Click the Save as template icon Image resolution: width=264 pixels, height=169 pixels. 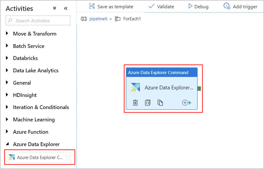point(92,6)
